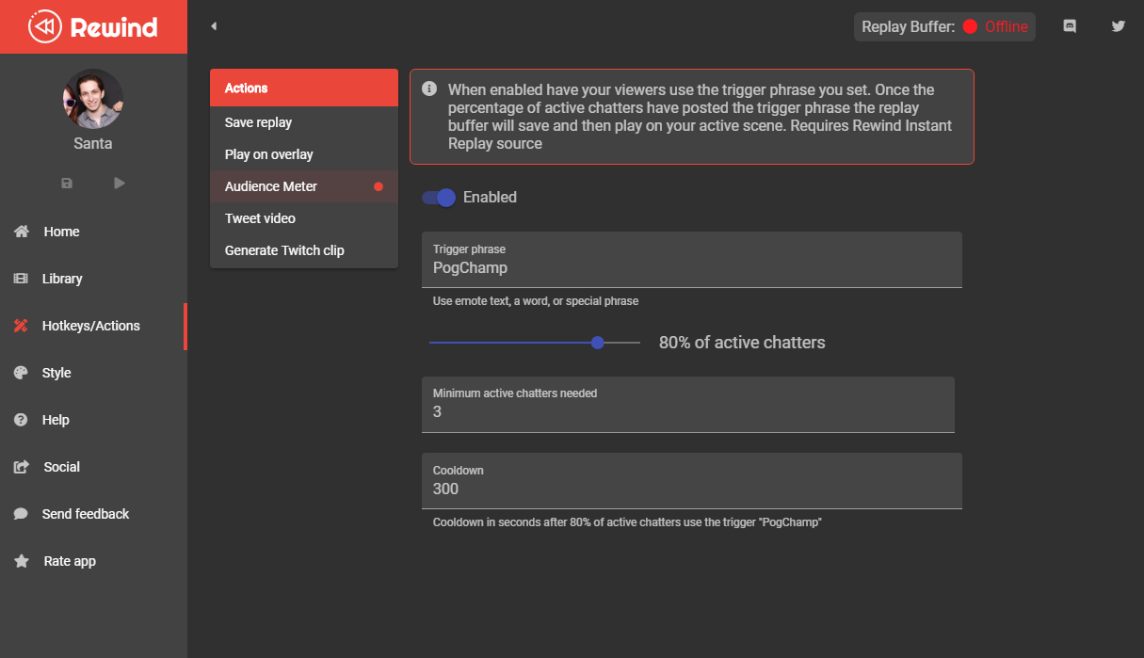Open the Discord icon in header

tap(1070, 26)
